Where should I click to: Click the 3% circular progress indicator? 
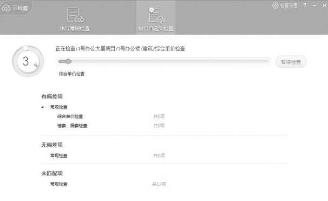[28, 61]
